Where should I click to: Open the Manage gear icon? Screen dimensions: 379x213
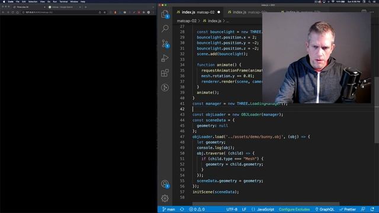pyautogui.click(x=165, y=198)
